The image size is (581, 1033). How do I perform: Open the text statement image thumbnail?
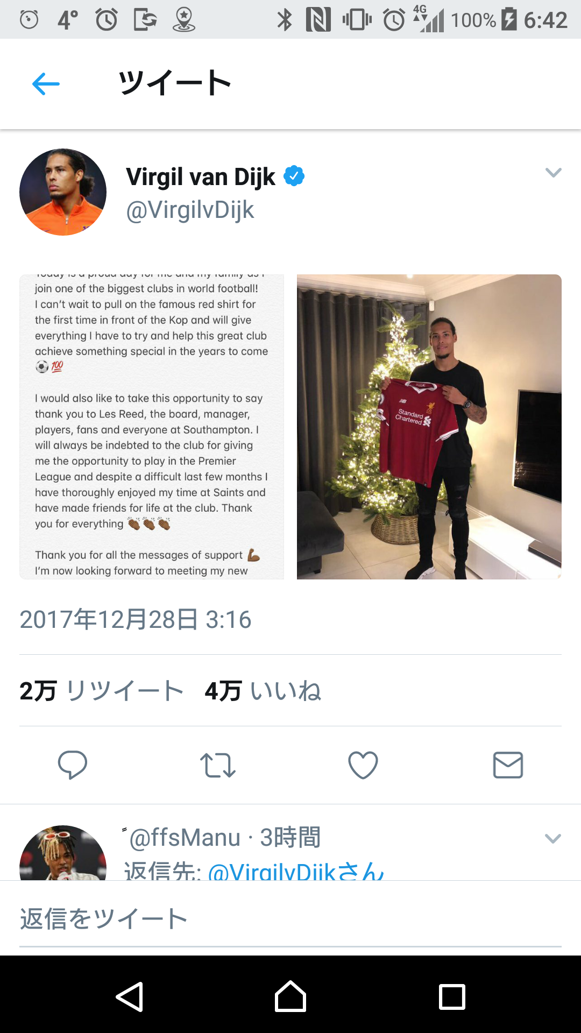point(152,427)
